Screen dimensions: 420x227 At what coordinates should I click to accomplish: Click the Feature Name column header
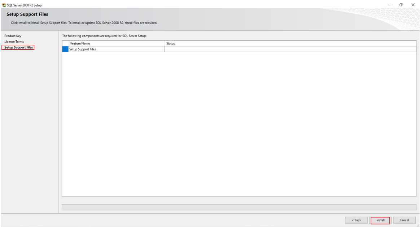point(116,43)
